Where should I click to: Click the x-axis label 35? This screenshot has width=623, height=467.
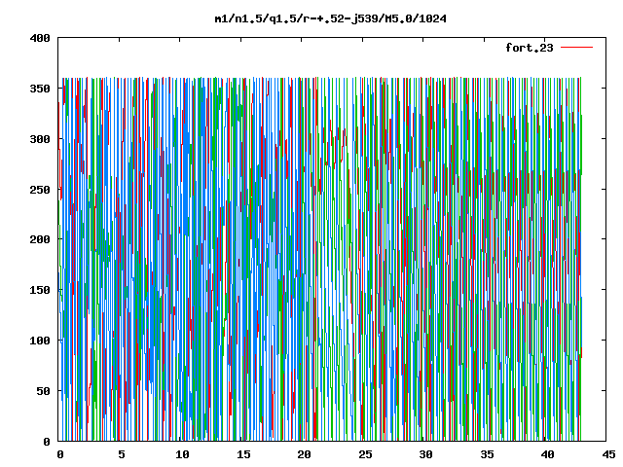coord(487,454)
